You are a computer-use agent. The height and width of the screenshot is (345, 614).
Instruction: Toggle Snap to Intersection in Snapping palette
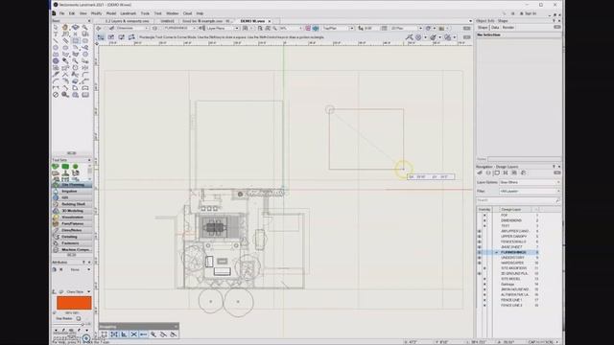point(133,334)
